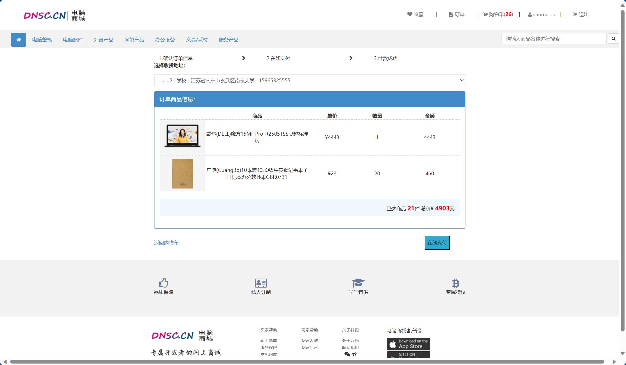
Task: Click total price 4903
Action: (x=442, y=208)
